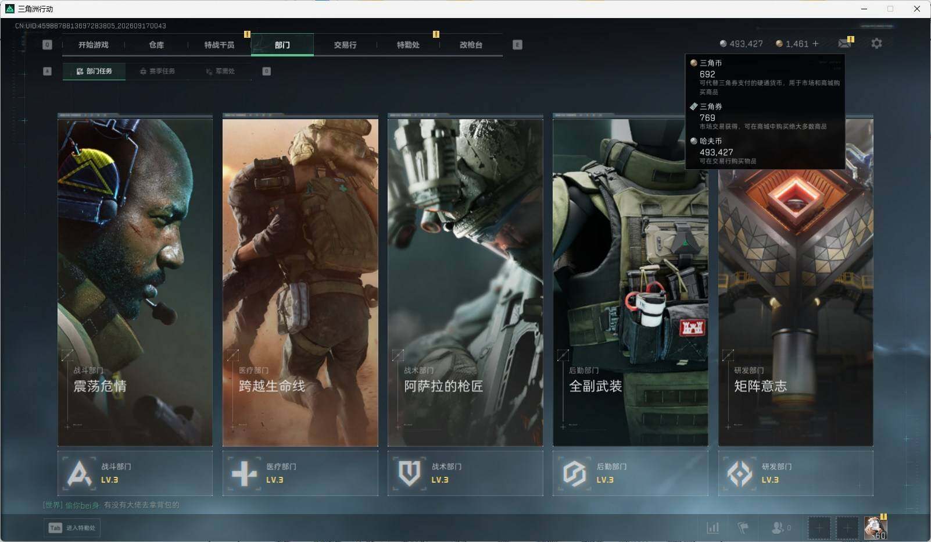Open the 特战干员 tab
Screen dimensions: 931x542
pos(219,45)
